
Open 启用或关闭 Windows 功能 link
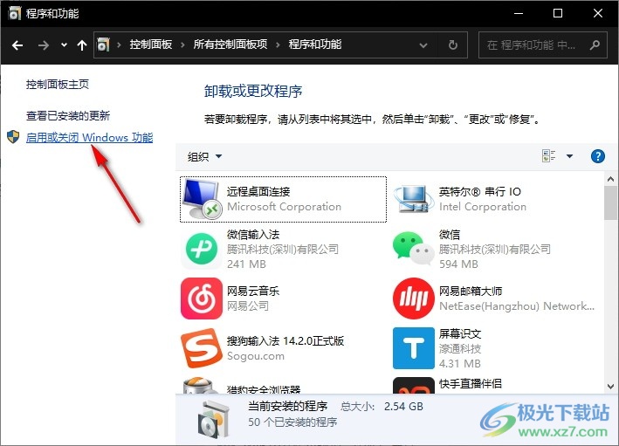tap(89, 137)
